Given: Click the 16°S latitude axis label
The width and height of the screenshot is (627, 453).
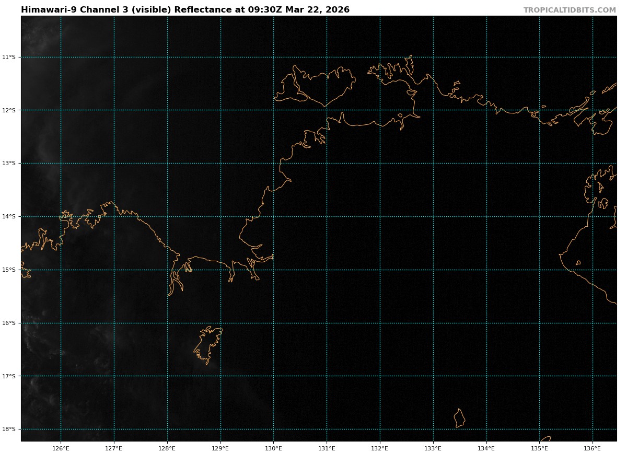Looking at the screenshot, I should click(x=9, y=323).
